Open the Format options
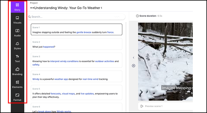 point(17,97)
